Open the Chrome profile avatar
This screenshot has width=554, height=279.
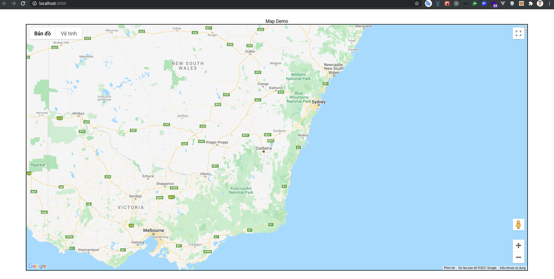click(x=540, y=3)
